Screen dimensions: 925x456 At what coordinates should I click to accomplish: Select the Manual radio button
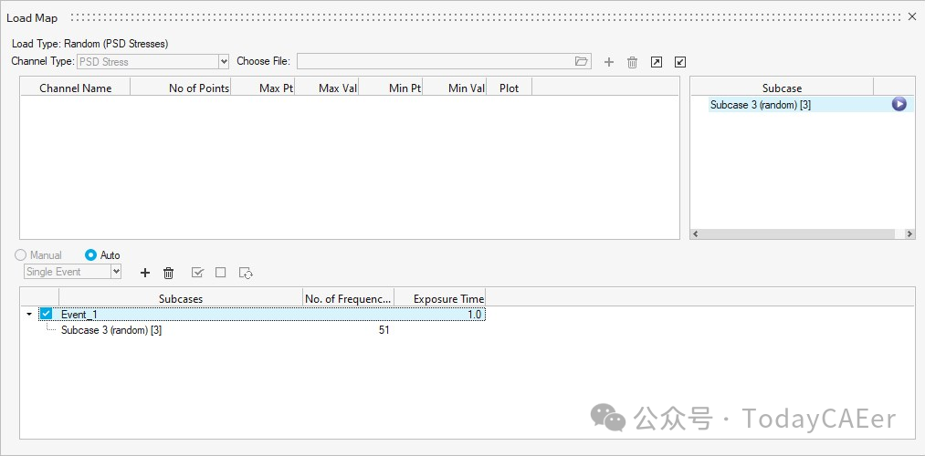click(x=21, y=255)
